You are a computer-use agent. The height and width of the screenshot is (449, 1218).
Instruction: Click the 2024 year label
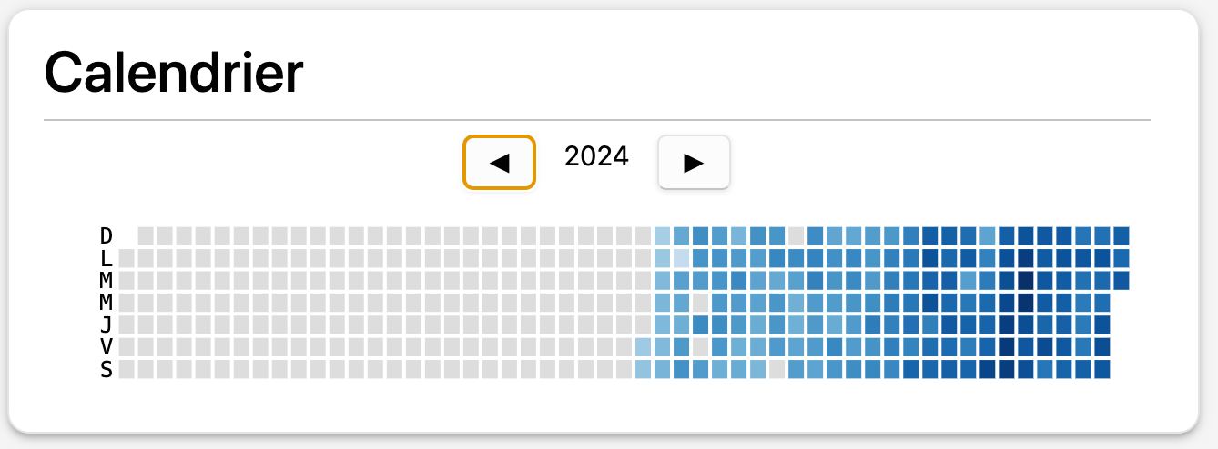(596, 156)
